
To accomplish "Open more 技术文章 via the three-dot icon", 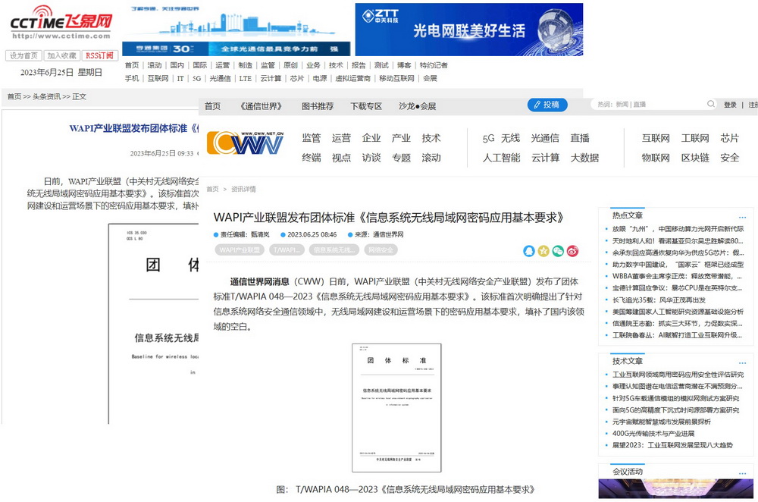I will click(x=743, y=362).
